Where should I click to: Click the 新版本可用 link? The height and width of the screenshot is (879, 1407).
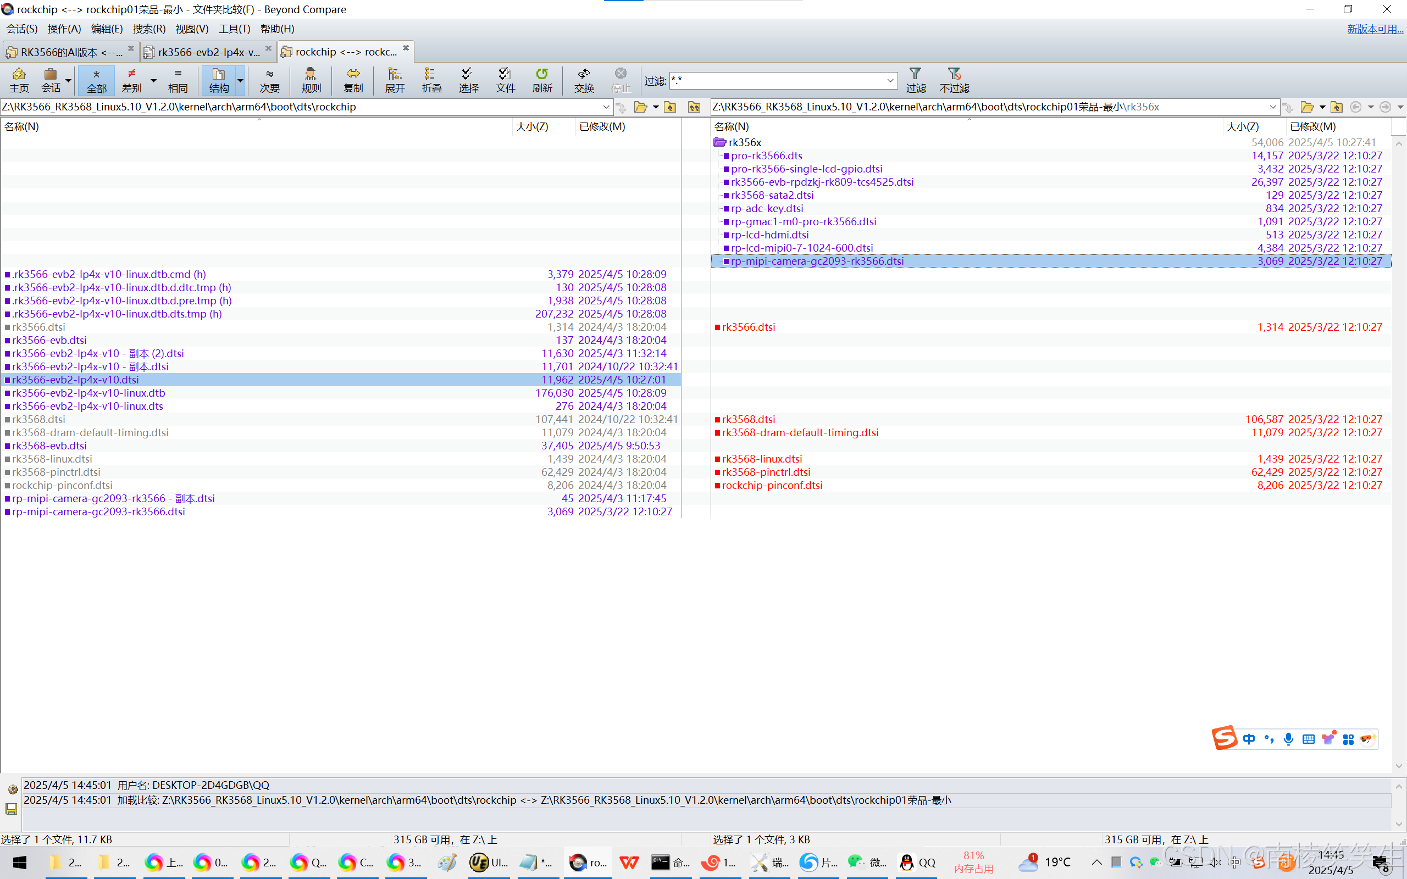[1375, 29]
